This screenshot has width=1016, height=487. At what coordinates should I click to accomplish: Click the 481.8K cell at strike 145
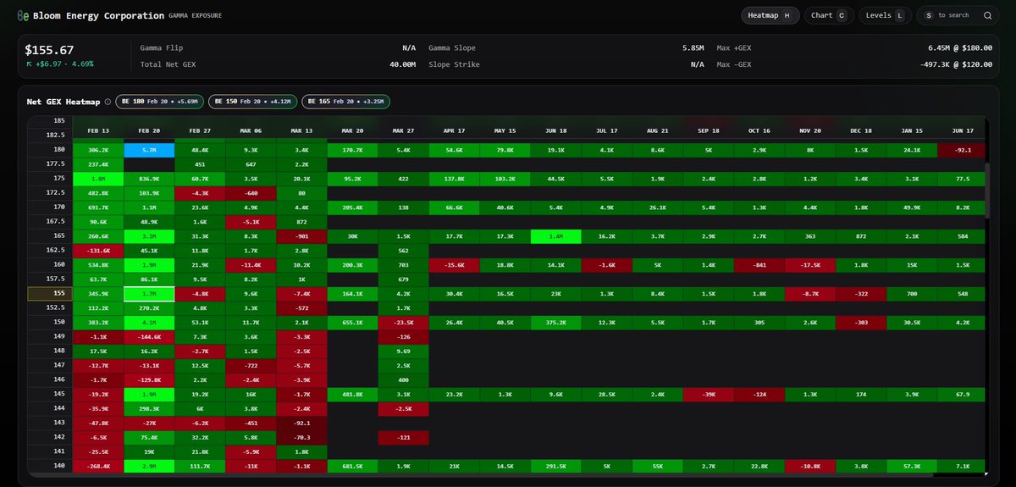point(352,394)
